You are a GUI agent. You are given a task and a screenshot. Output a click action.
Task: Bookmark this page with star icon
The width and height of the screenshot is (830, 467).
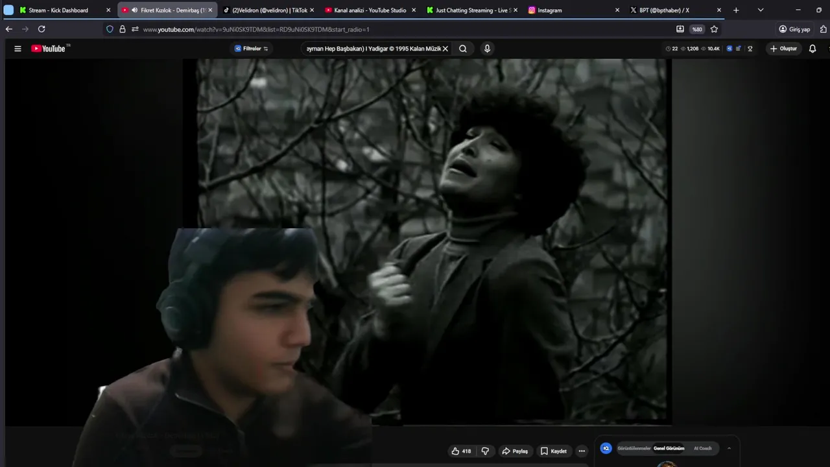point(714,29)
